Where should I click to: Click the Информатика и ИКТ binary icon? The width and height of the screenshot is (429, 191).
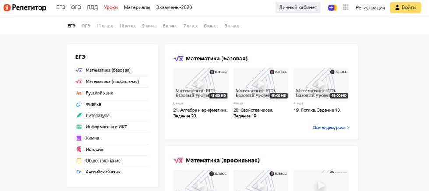click(x=79, y=127)
